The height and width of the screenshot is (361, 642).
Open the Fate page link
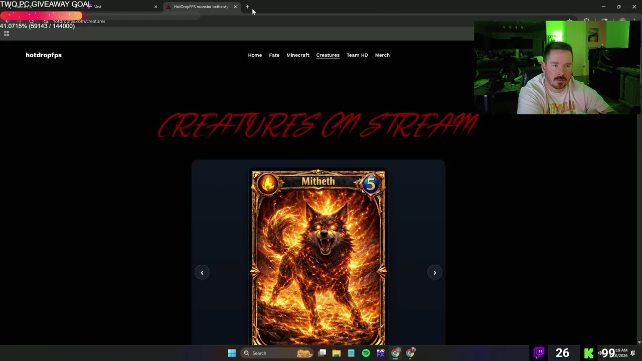pyautogui.click(x=274, y=55)
